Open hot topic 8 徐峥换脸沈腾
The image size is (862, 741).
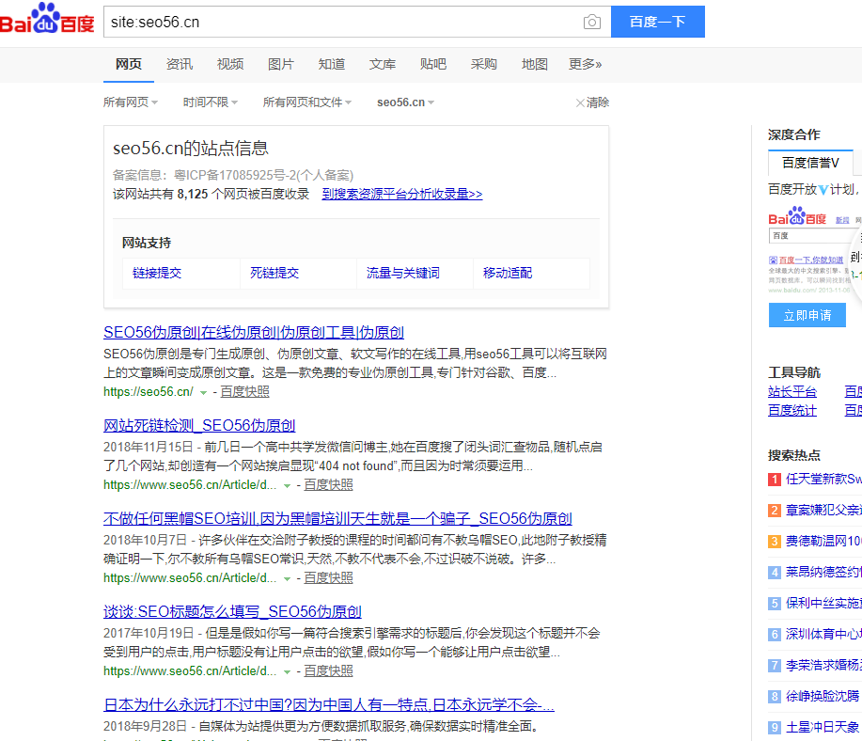823,697
